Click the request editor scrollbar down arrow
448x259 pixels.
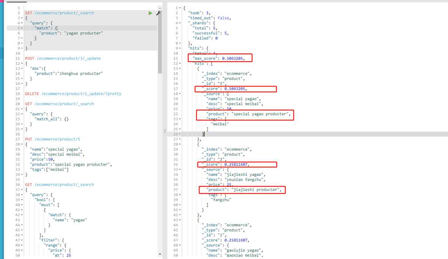pyautogui.click(x=160, y=254)
